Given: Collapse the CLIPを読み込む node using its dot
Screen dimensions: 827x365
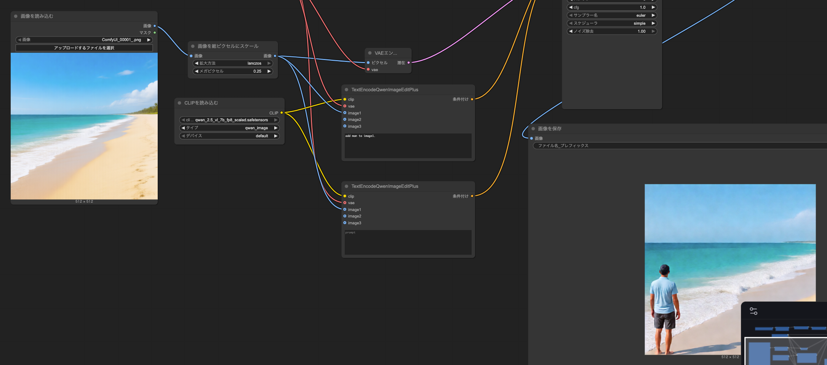Looking at the screenshot, I should (x=179, y=103).
